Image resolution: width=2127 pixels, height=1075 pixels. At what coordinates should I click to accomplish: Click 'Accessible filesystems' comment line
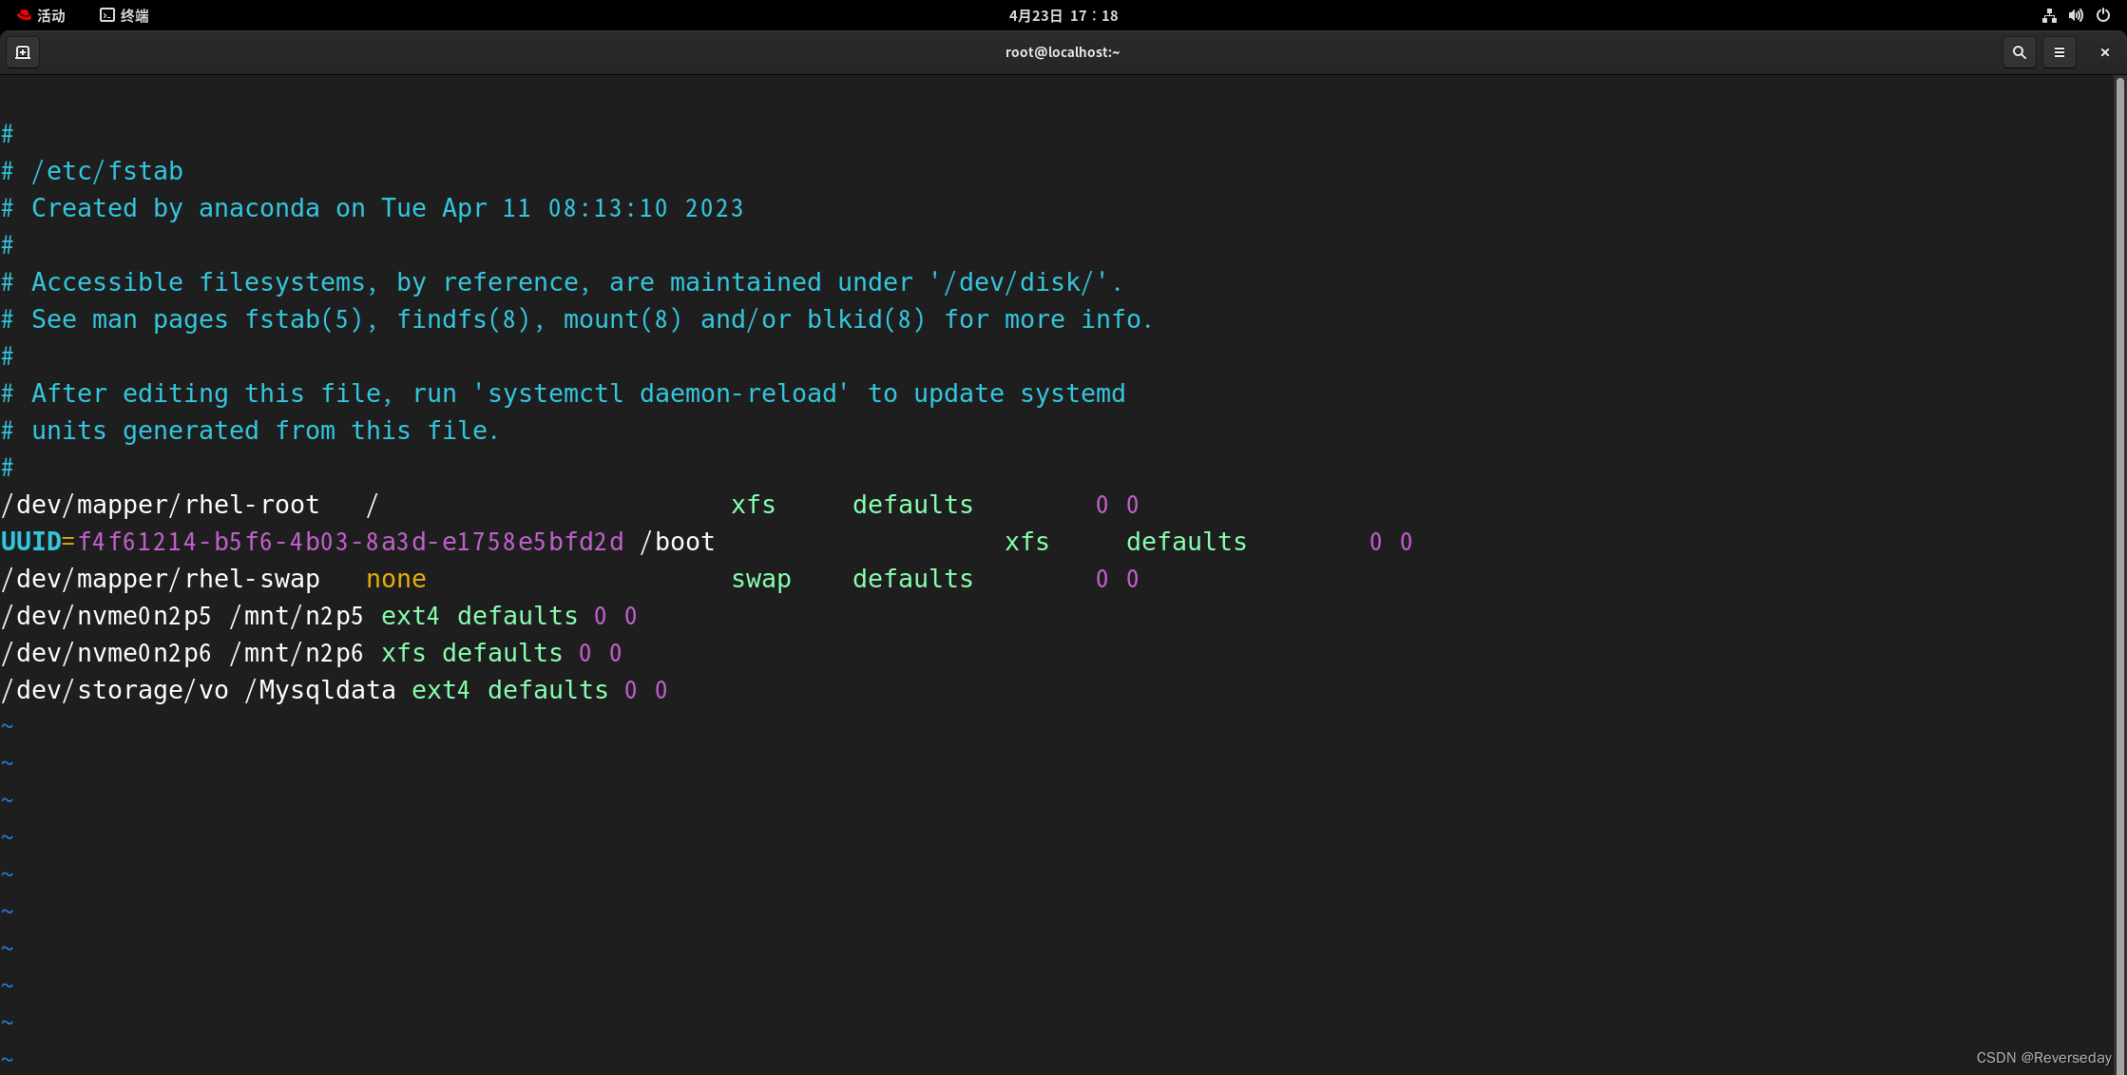[x=562, y=282]
